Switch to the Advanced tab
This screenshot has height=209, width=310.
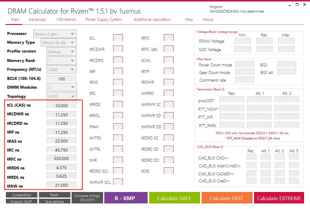37,19
